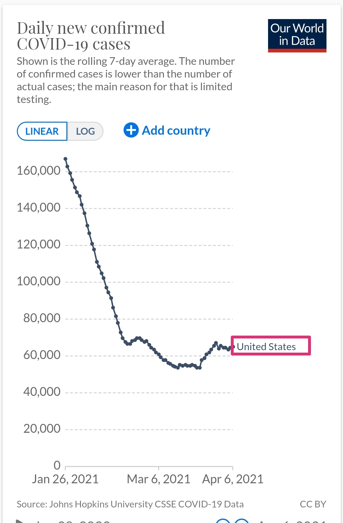The height and width of the screenshot is (523, 343).
Task: Click the last data point beside United States
Action: 233,347
